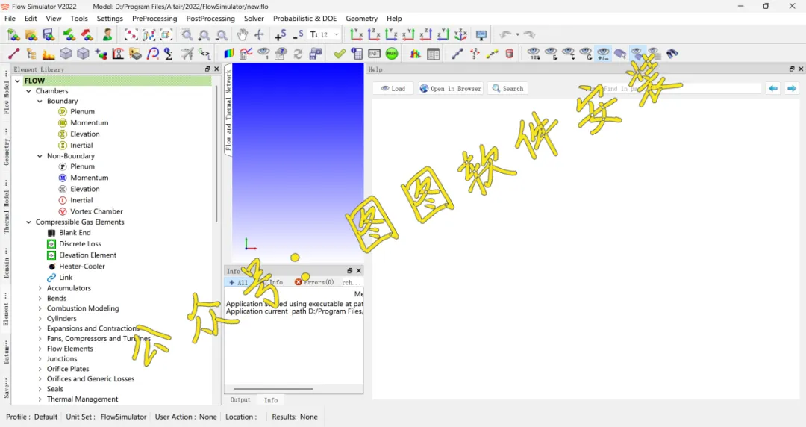Go back with Help left arrow

[x=773, y=89]
